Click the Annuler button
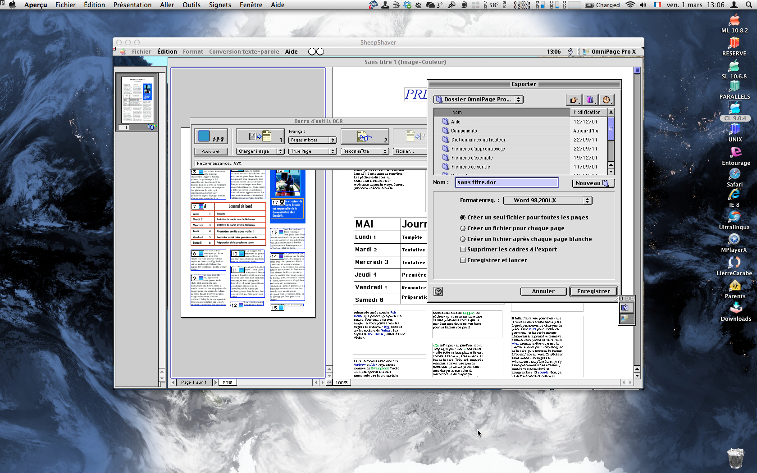 [543, 291]
